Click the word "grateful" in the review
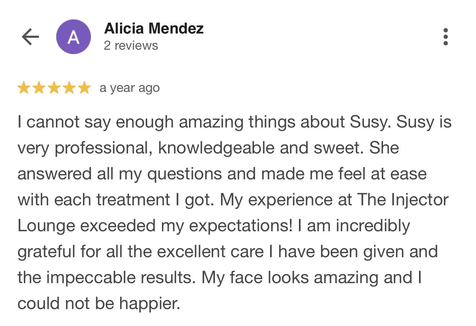The width and height of the screenshot is (476, 326). pyautogui.click(x=46, y=252)
